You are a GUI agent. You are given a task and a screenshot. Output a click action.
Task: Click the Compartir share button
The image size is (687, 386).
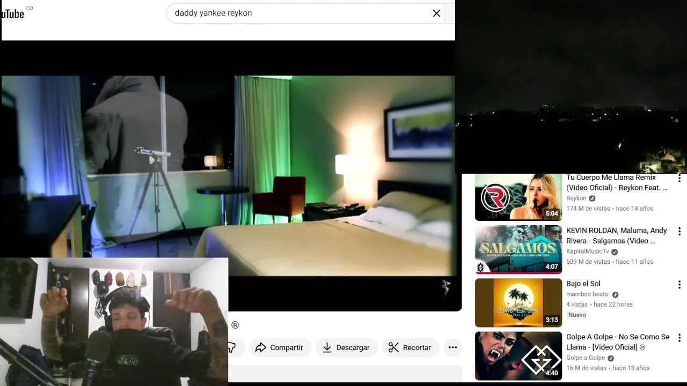280,347
